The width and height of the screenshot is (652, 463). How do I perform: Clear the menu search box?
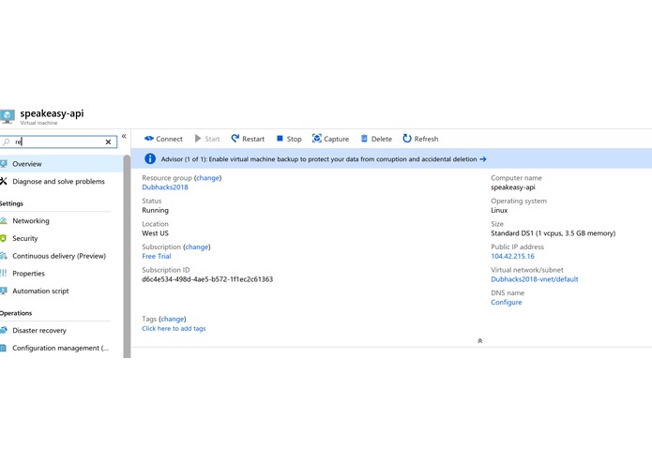[x=108, y=142]
